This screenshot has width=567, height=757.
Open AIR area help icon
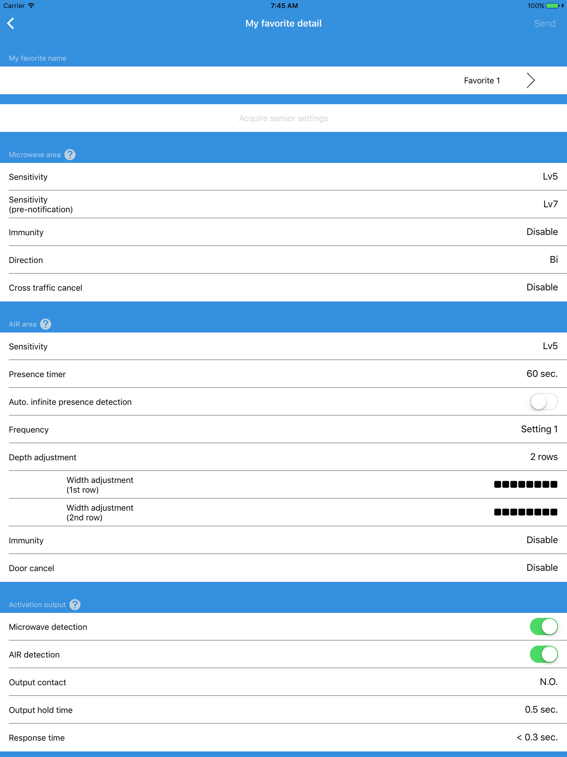click(45, 324)
